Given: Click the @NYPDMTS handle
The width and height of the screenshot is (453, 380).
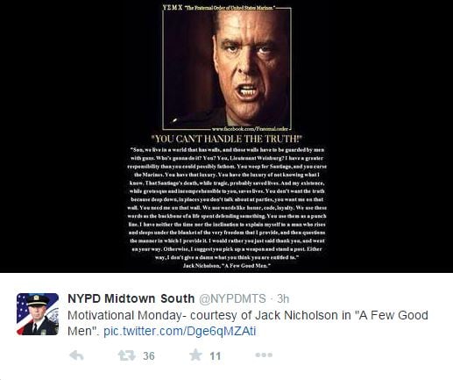Looking at the screenshot, I should (x=232, y=298).
